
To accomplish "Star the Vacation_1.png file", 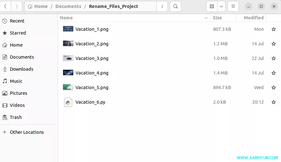I will [x=273, y=29].
